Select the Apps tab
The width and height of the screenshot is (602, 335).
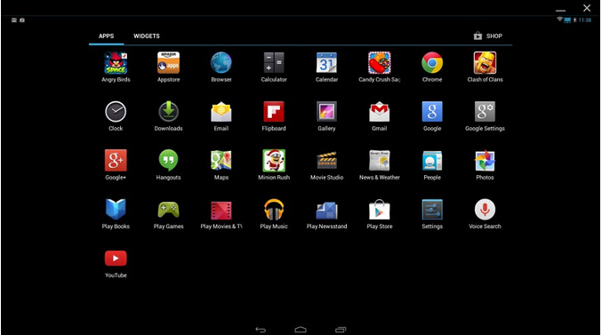click(107, 36)
